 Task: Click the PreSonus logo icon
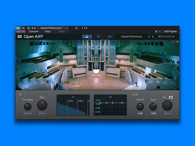(19, 37)
